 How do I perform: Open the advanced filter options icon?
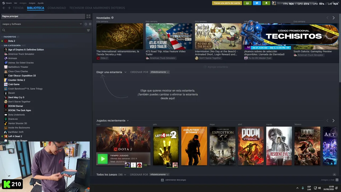[x=88, y=30]
